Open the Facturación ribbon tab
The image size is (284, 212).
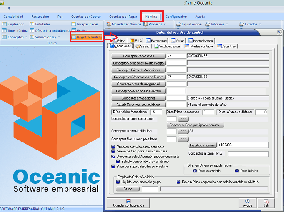coord(40,17)
